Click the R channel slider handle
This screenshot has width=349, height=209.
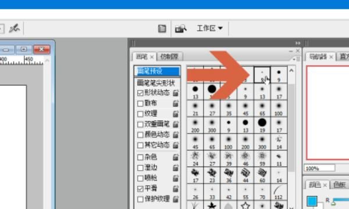(333, 203)
